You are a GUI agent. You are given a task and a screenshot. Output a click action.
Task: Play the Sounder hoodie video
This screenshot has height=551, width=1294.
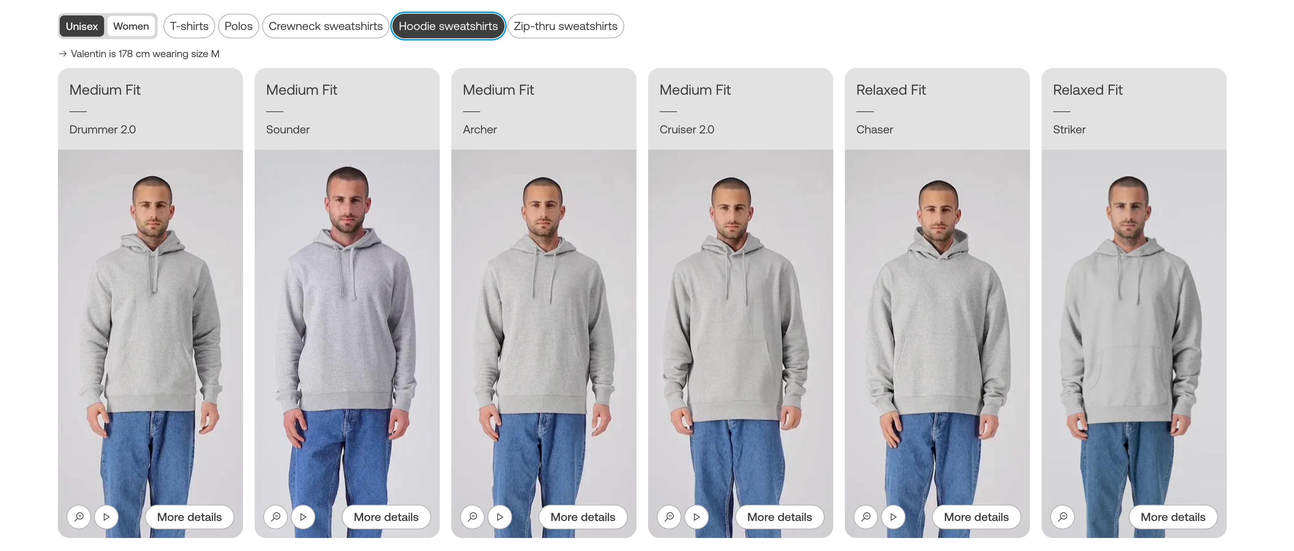pyautogui.click(x=303, y=517)
